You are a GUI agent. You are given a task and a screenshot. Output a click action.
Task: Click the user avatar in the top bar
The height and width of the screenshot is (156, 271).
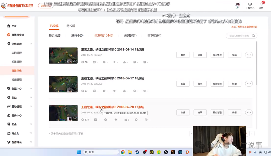pyautogui.click(x=238, y=5)
